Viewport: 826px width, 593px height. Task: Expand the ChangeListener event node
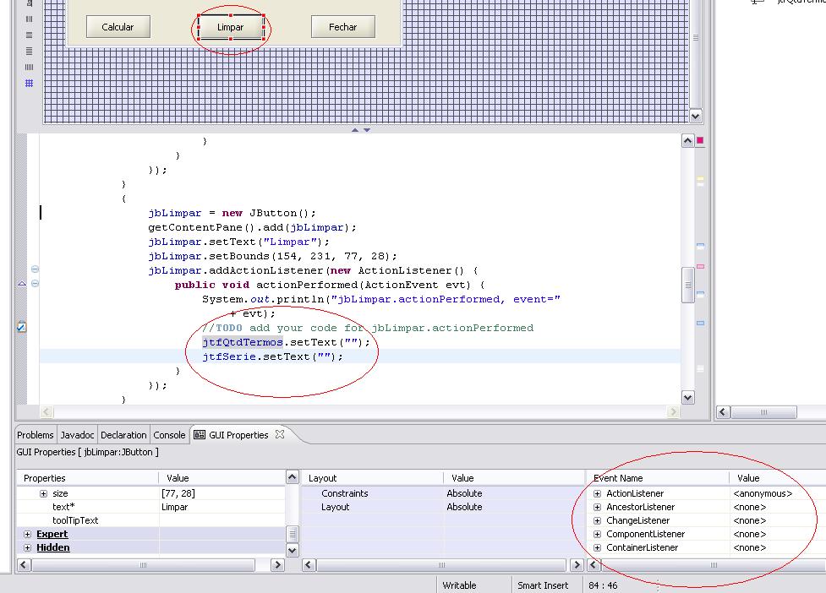[x=598, y=520]
